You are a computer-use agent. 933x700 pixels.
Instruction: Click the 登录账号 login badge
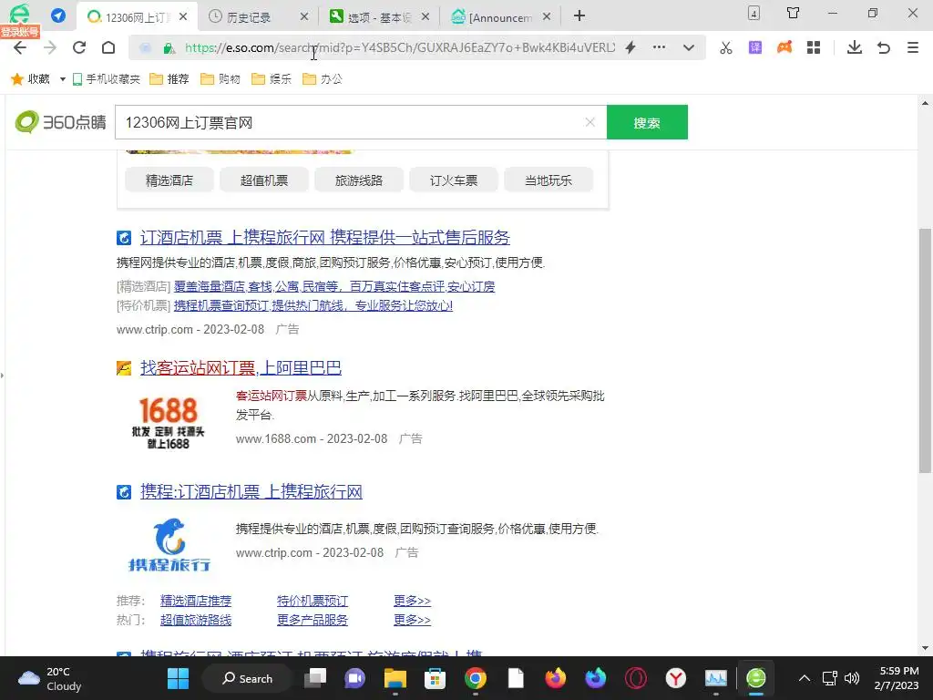pyautogui.click(x=20, y=32)
